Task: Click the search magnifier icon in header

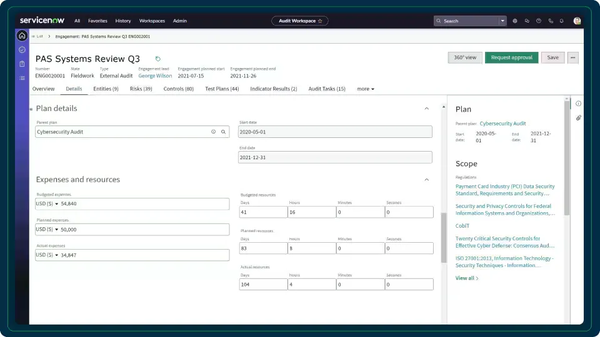Action: point(439,21)
